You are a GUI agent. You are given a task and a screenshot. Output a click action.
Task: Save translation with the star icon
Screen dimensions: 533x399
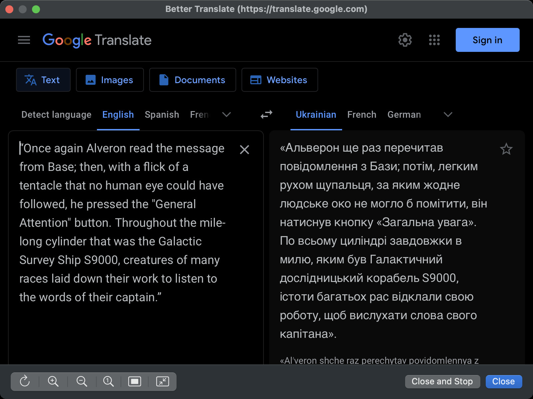[506, 149]
